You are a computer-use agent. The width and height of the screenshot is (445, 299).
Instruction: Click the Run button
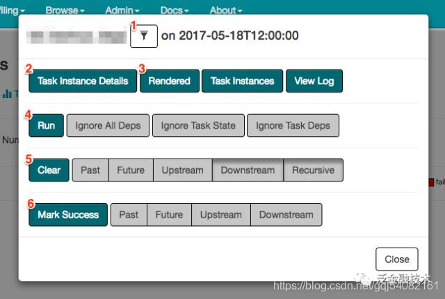pyautogui.click(x=47, y=125)
